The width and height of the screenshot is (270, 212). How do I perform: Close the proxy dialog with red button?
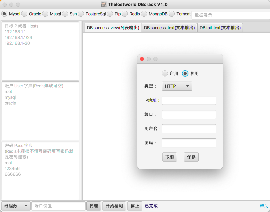point(142,59)
